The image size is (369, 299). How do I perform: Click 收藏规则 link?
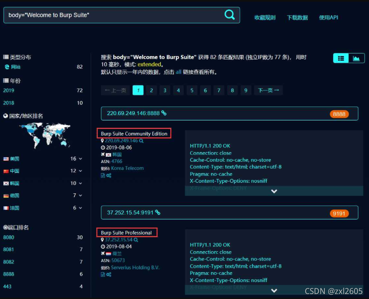point(265,17)
